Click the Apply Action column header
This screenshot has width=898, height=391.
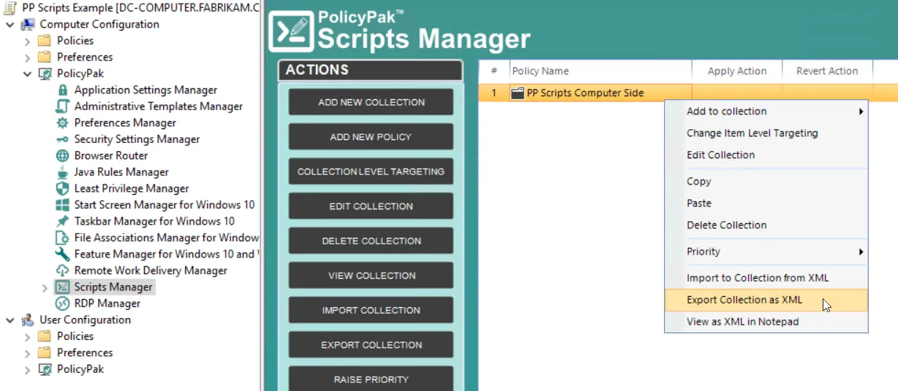click(737, 71)
